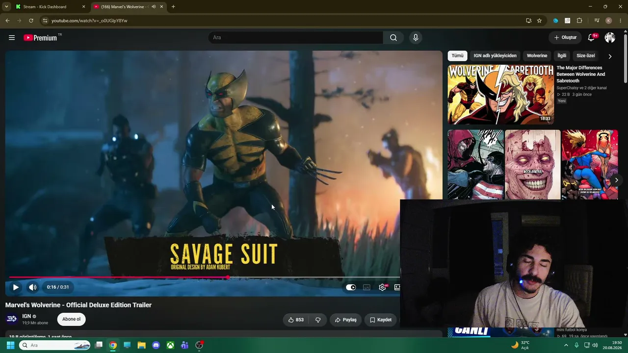Go back with browser back arrow
Screen dimensions: 628x353
coord(7,21)
